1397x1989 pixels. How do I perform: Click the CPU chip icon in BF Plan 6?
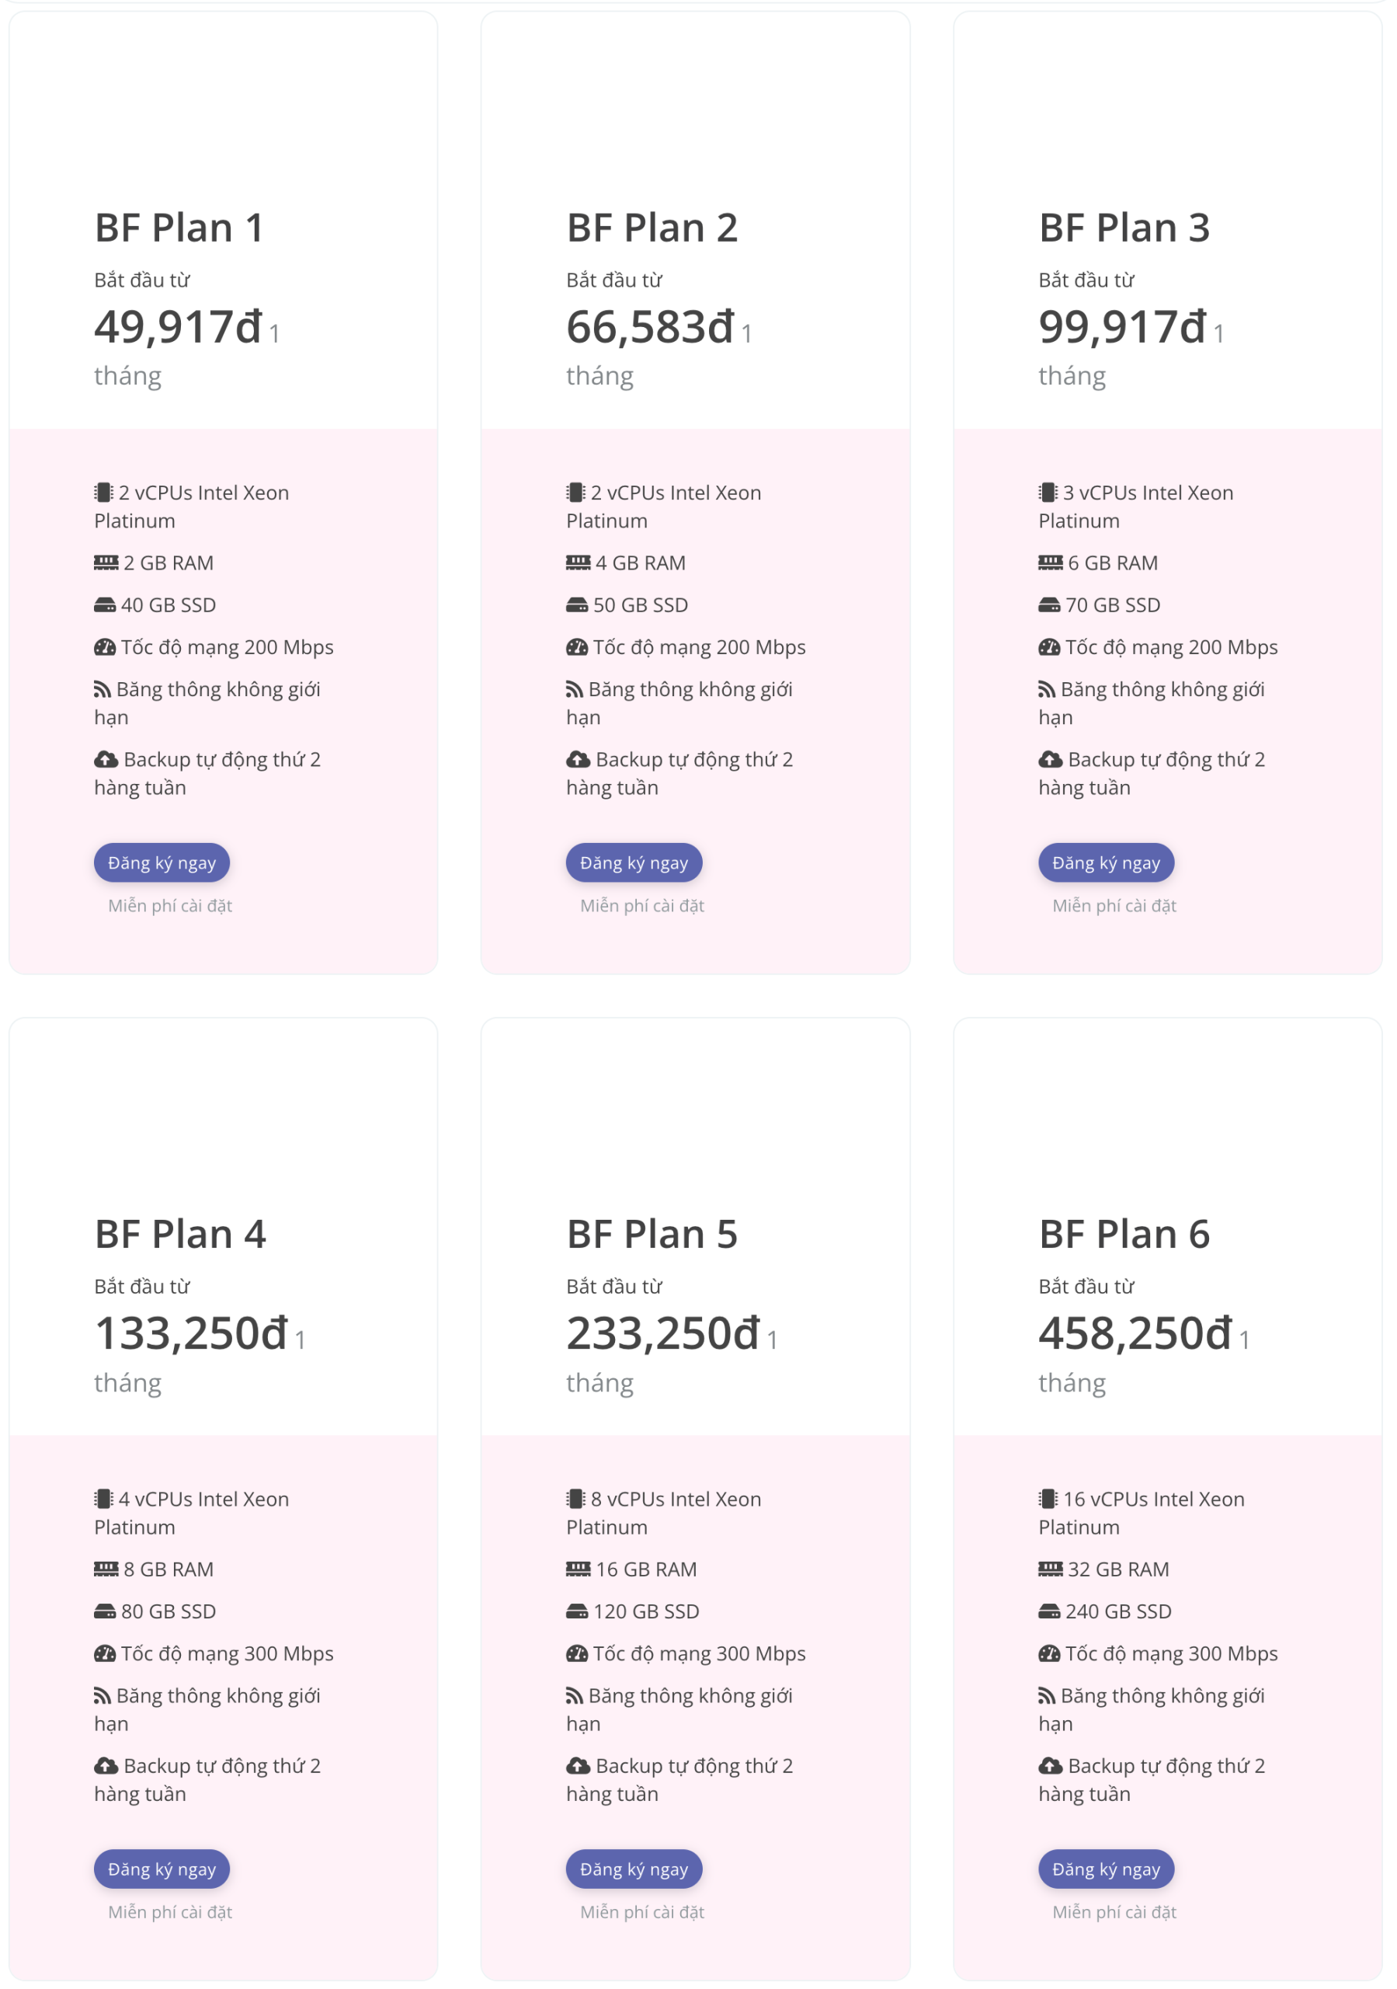(x=1049, y=1500)
